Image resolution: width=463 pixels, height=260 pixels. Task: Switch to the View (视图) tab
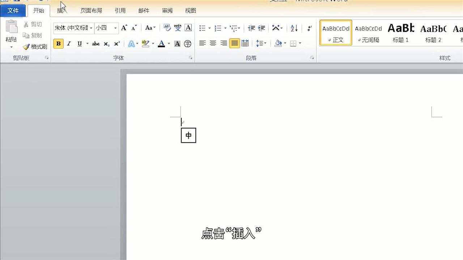click(191, 11)
